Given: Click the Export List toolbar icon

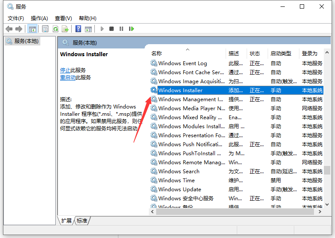Looking at the screenshot, I should coord(65,29).
